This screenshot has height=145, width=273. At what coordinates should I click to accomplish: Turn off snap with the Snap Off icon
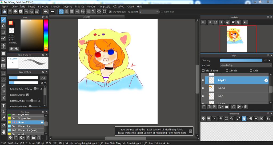pos(61,12)
